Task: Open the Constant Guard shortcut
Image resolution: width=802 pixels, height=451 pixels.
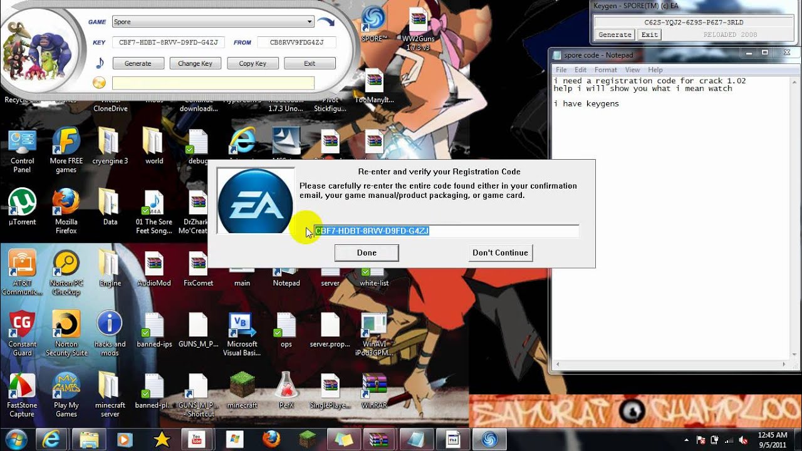Action: [x=22, y=334]
